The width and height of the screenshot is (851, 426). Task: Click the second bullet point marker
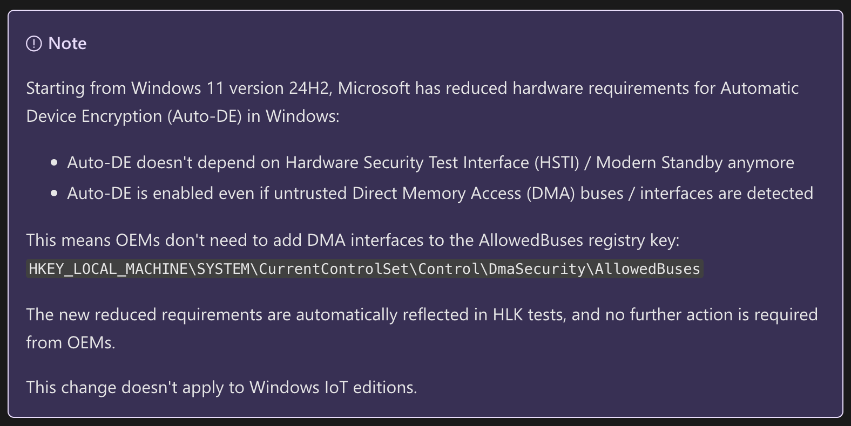click(53, 194)
